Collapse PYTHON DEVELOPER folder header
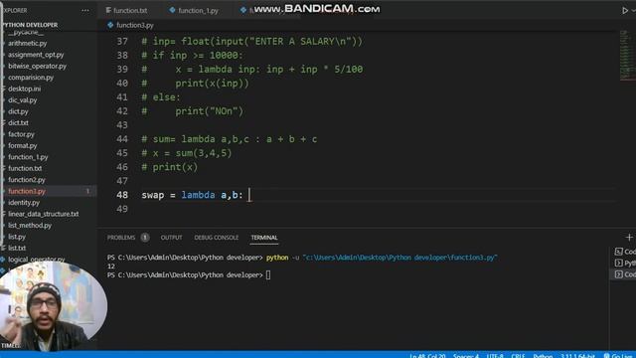The image size is (636, 358). [31, 25]
